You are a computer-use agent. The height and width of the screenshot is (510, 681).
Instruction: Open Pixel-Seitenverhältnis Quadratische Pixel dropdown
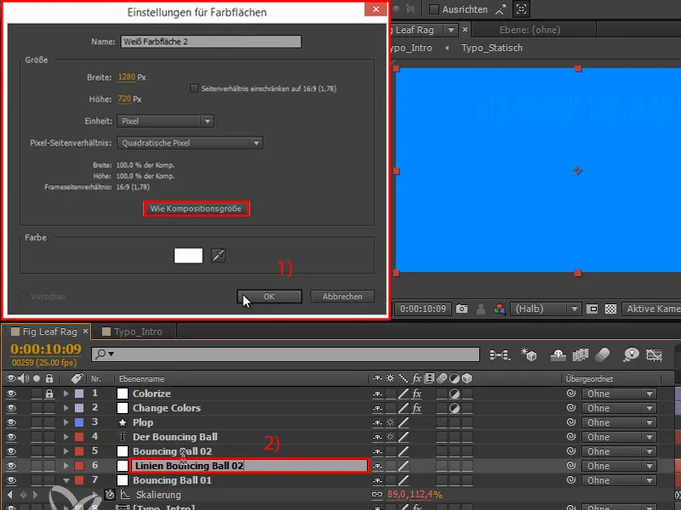189,143
